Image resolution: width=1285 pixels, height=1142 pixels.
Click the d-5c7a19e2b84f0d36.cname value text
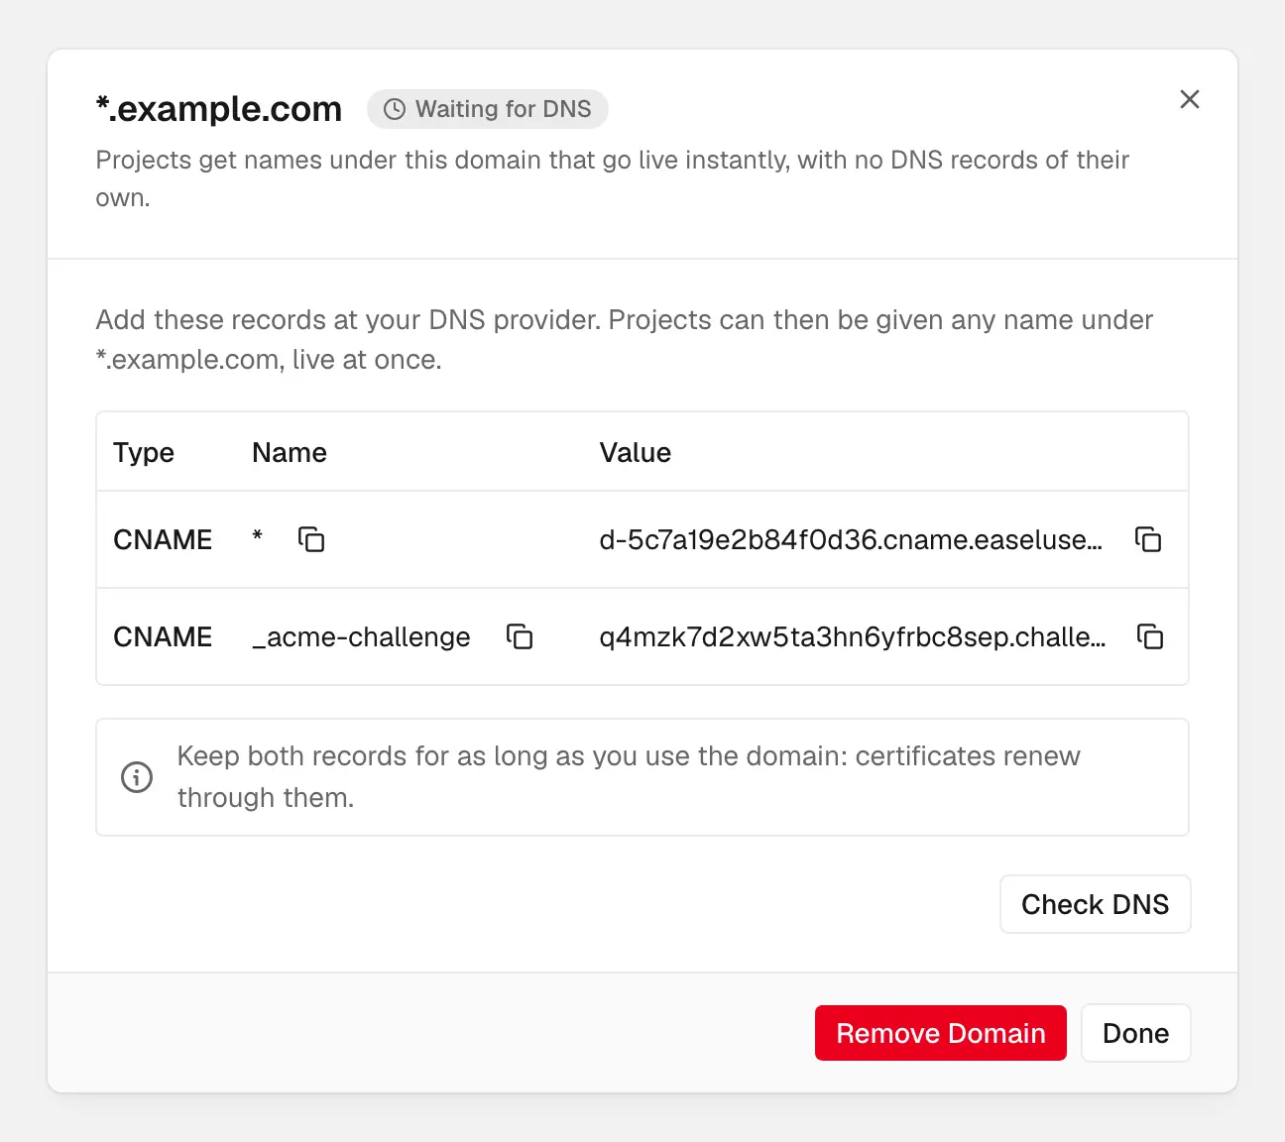click(x=851, y=539)
